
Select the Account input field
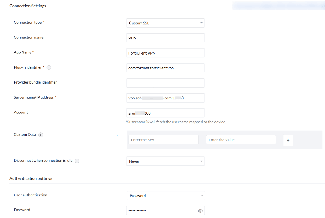tap(165, 113)
